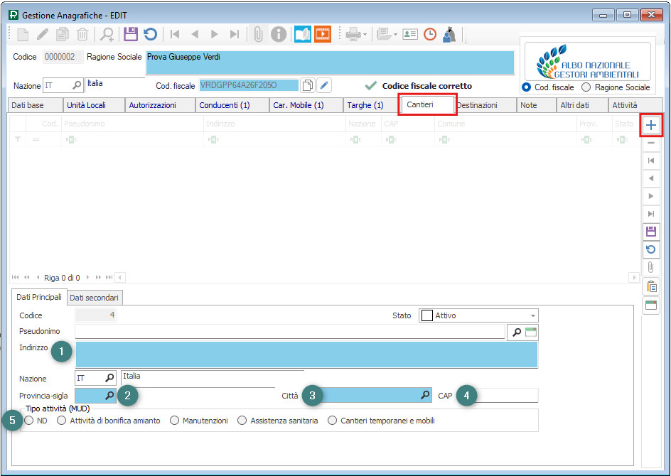Viewport: 671px width, 476px height.
Task: Click the blue open book manual icon
Action: 303,33
